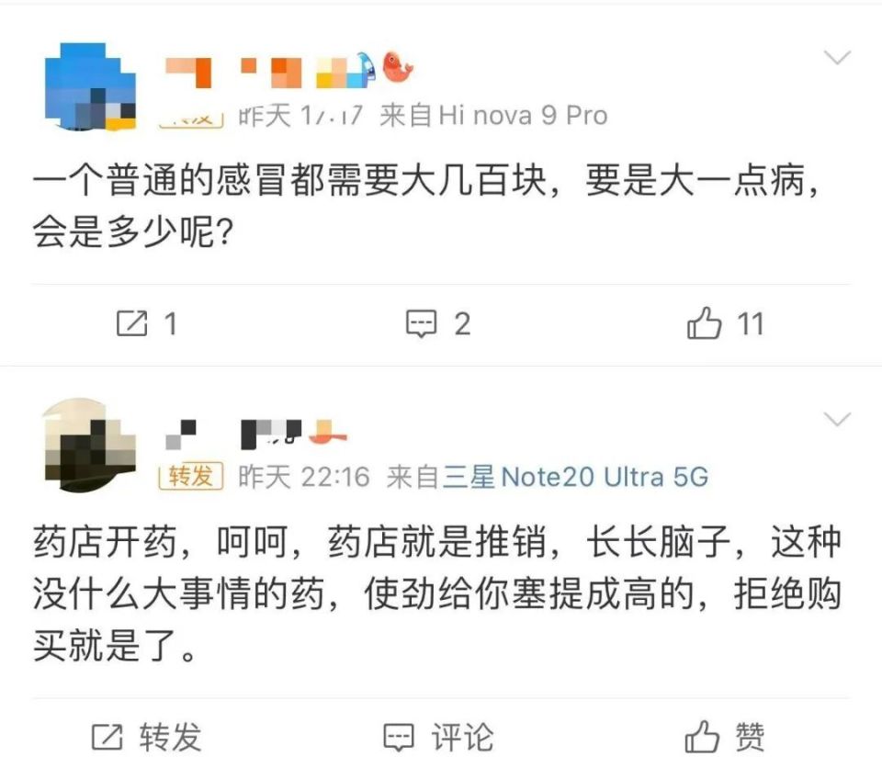Image resolution: width=882 pixels, height=768 pixels.
Task: Tap the 赞 thumbs-up on the pharmacy post
Action: 725,736
